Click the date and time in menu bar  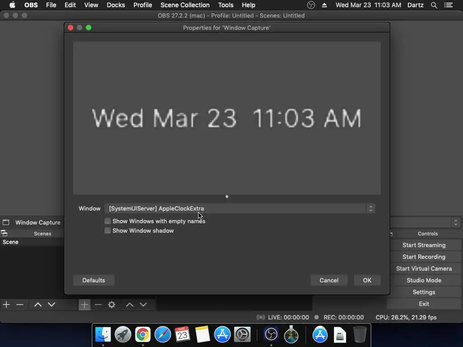368,5
